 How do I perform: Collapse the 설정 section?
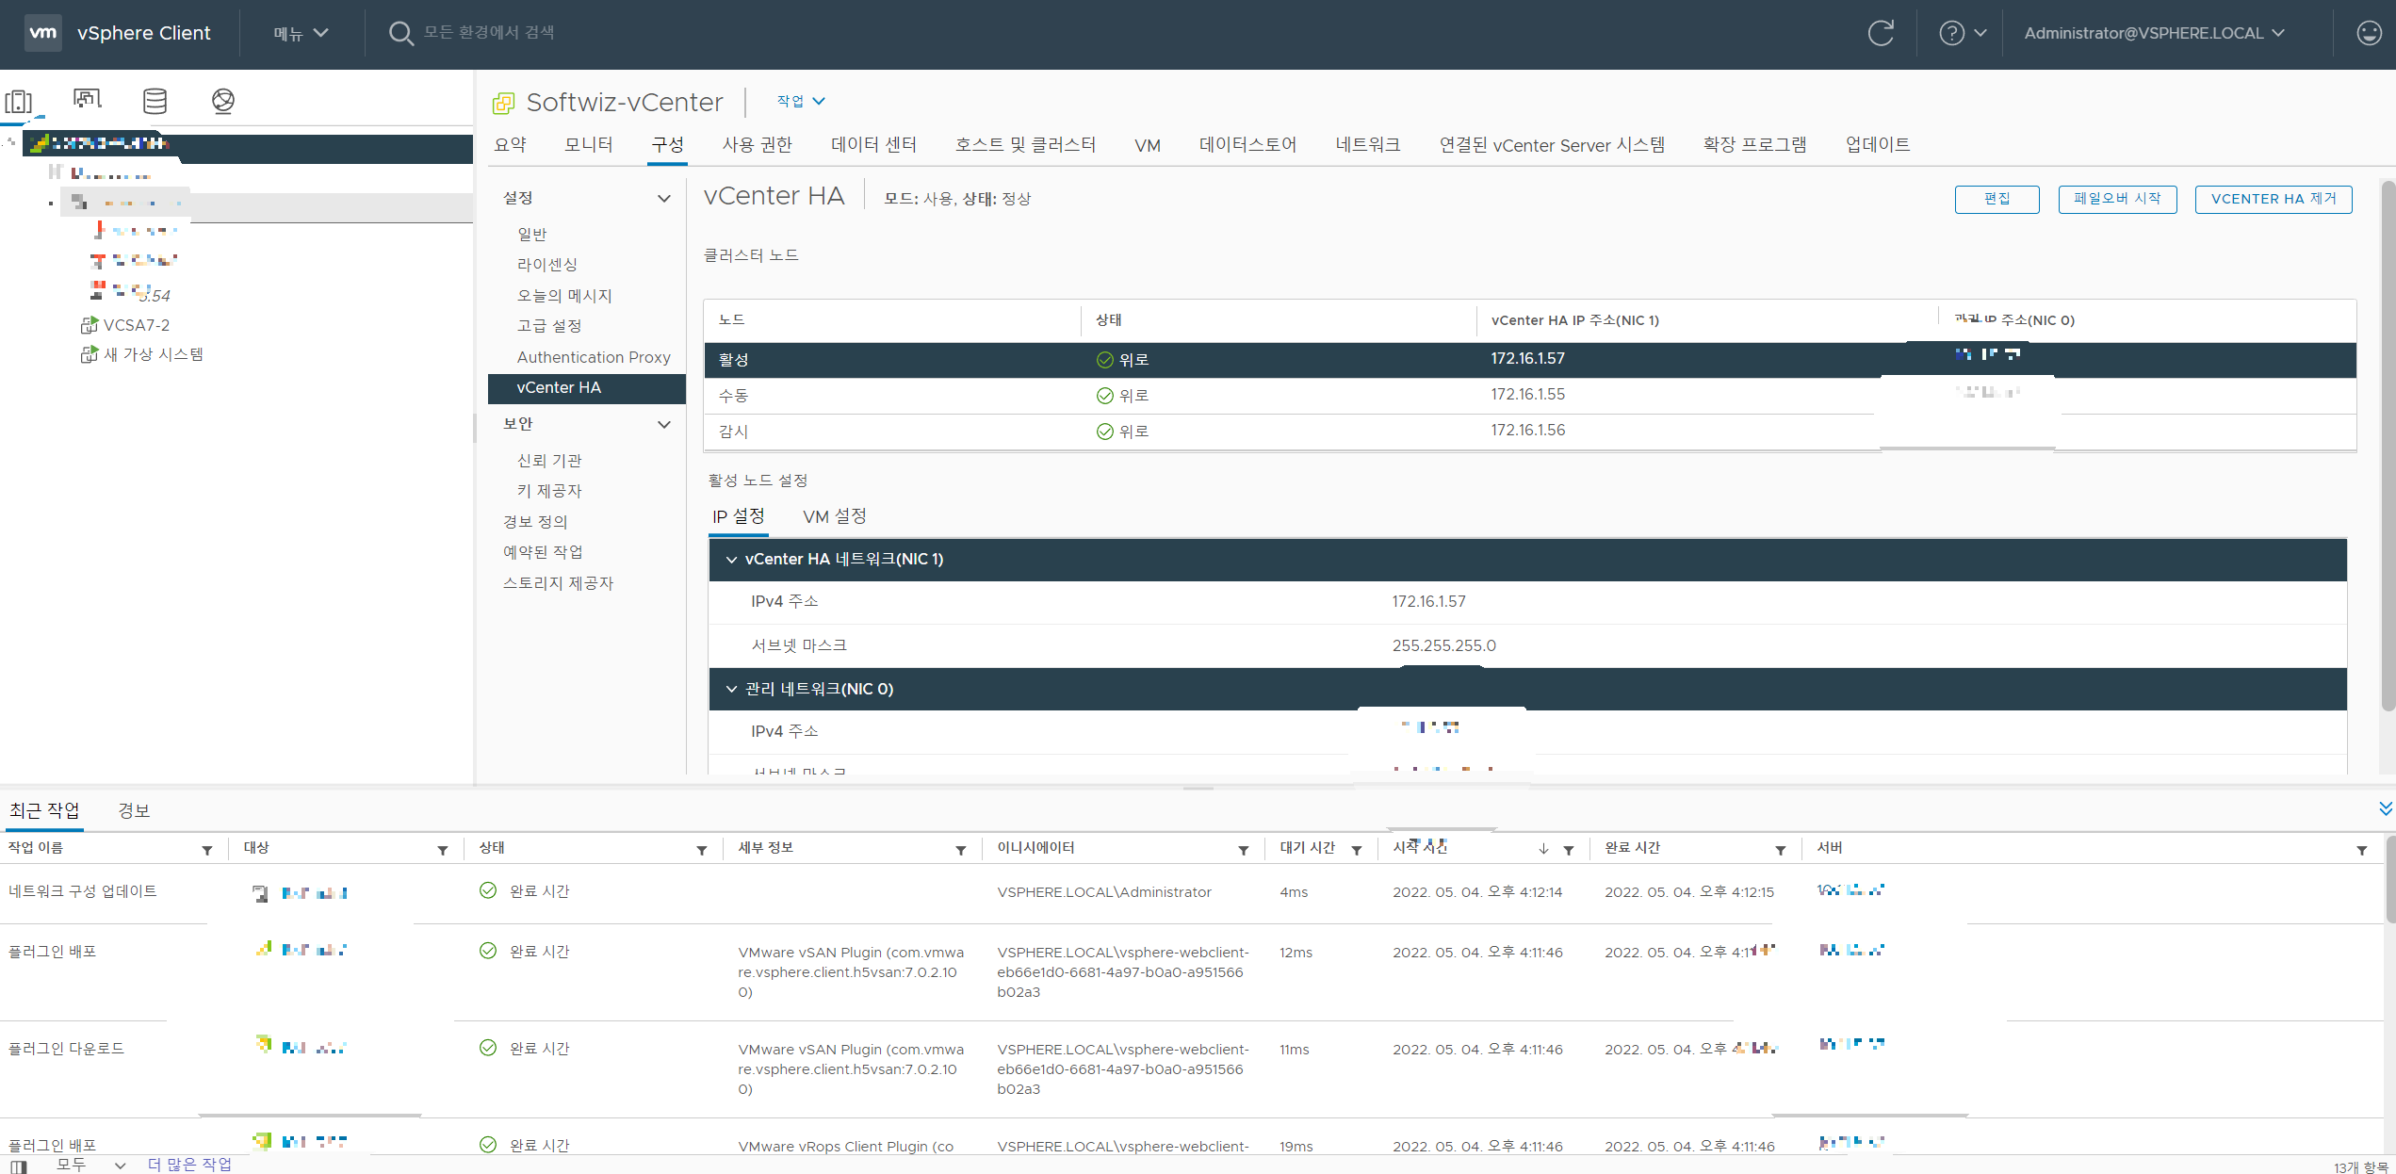tap(663, 198)
